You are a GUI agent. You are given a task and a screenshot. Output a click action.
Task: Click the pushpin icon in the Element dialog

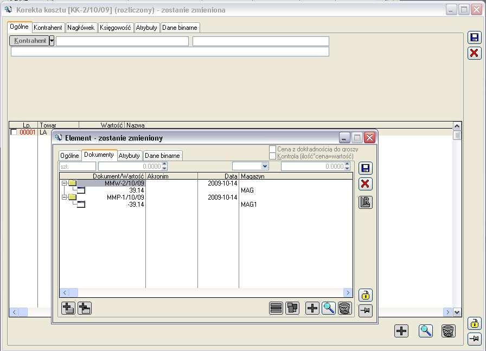(x=366, y=310)
